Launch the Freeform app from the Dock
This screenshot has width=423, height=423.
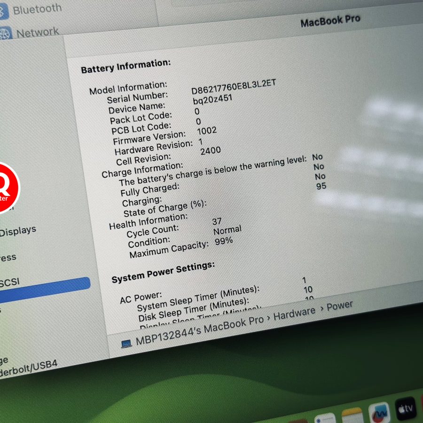pyautogui.click(x=379, y=413)
